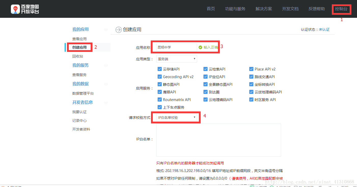The image size is (357, 187).
Task: Click the 开发者信息 section heading
Action: coord(83,103)
